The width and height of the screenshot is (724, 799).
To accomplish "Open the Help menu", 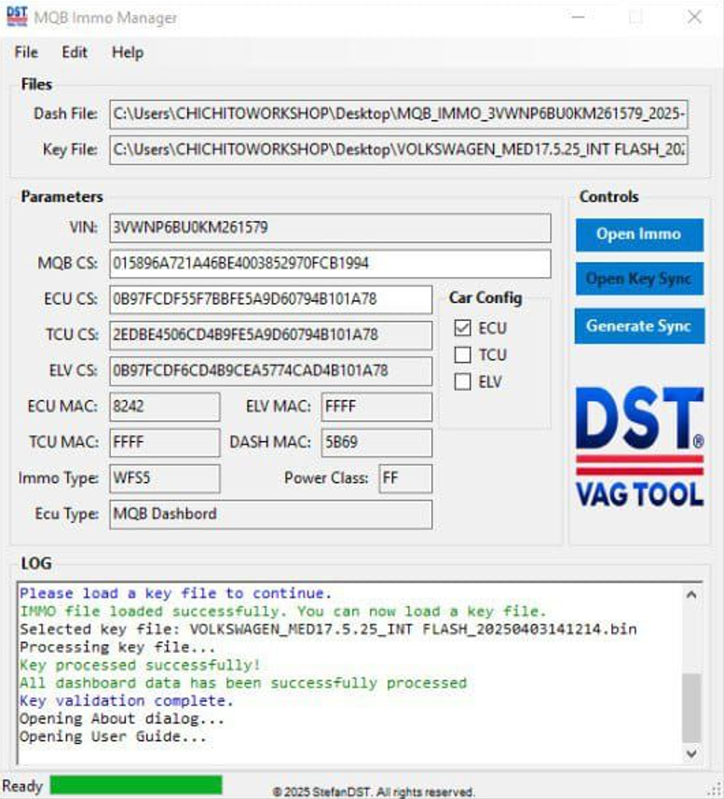I will pyautogui.click(x=128, y=52).
